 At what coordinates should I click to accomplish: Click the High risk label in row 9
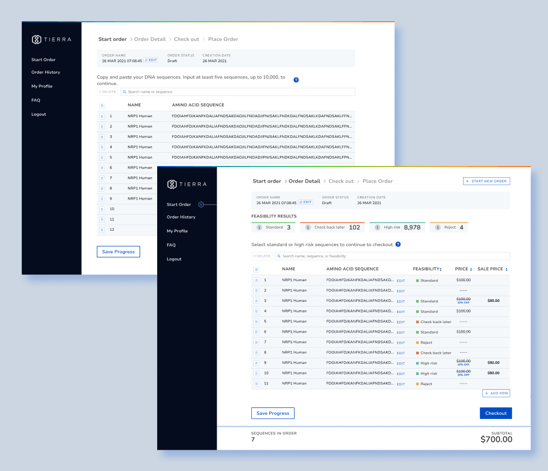coord(429,363)
